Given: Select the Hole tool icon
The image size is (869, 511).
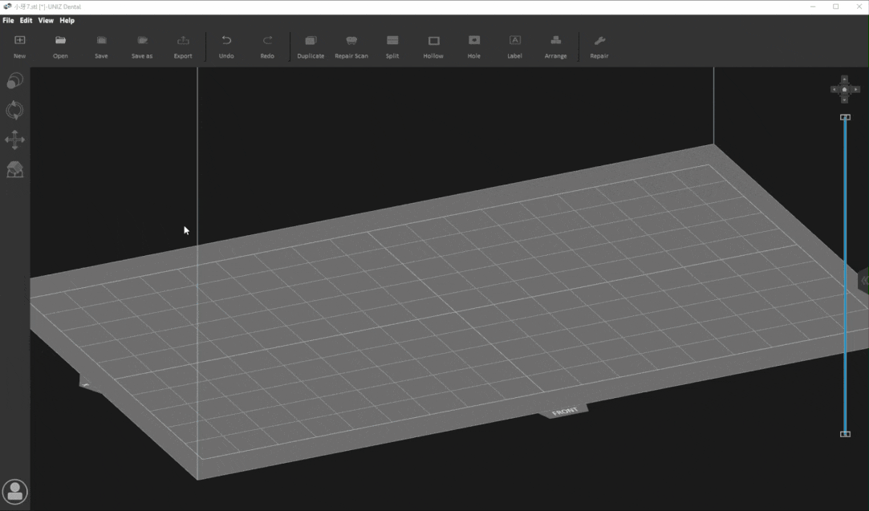Looking at the screenshot, I should click(474, 41).
